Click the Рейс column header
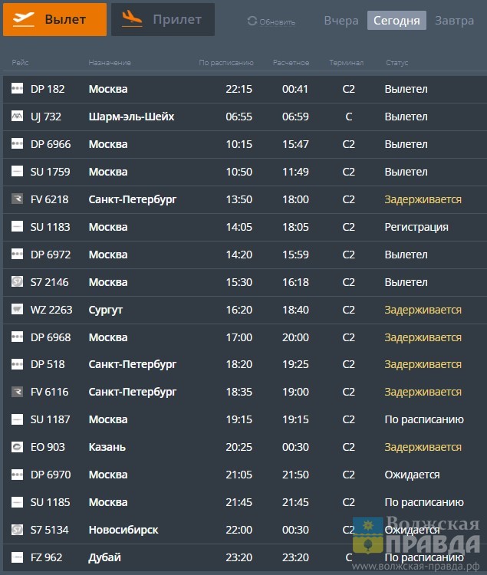The height and width of the screenshot is (575, 487). click(20, 62)
